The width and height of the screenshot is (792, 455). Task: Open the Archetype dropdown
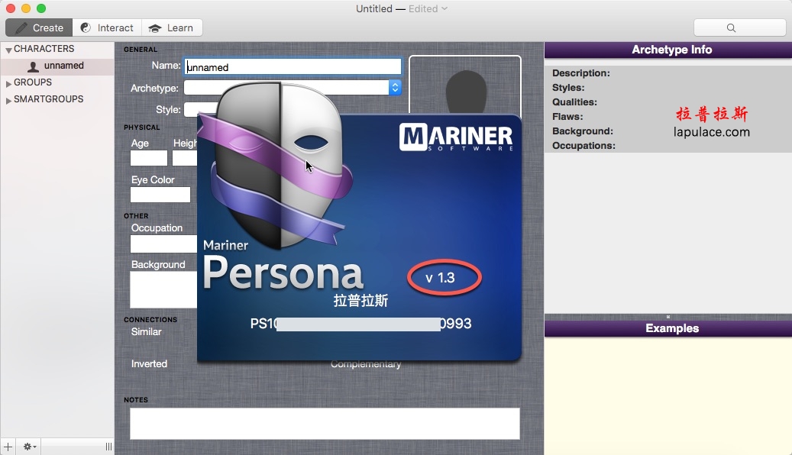click(x=395, y=87)
